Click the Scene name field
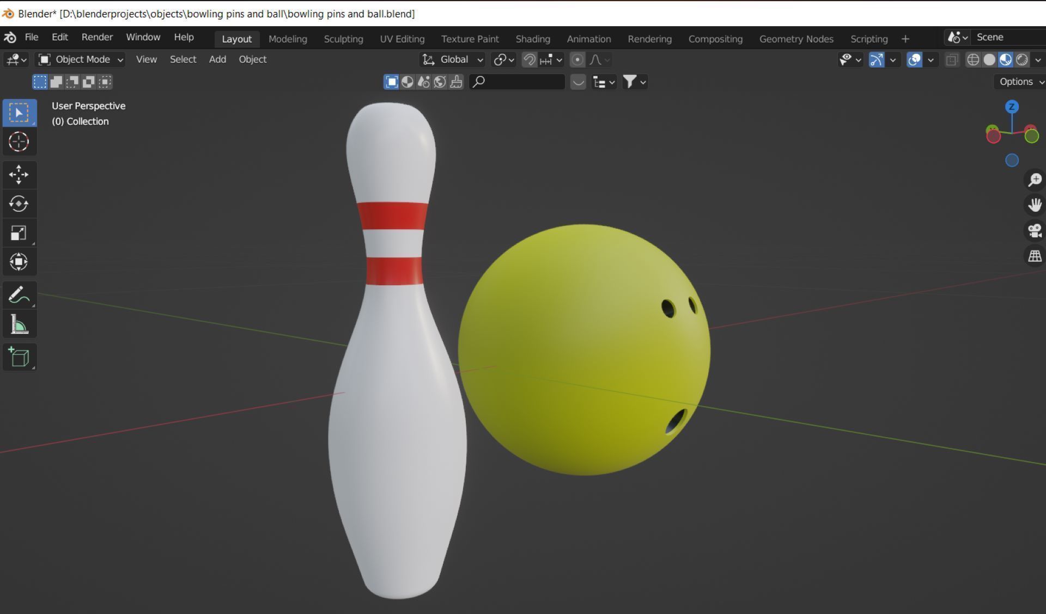This screenshot has height=614, width=1046. 1008,37
